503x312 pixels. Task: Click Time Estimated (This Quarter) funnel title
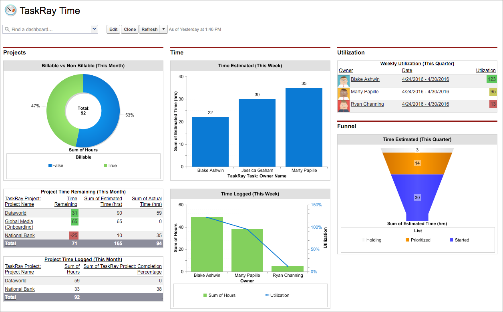417,139
